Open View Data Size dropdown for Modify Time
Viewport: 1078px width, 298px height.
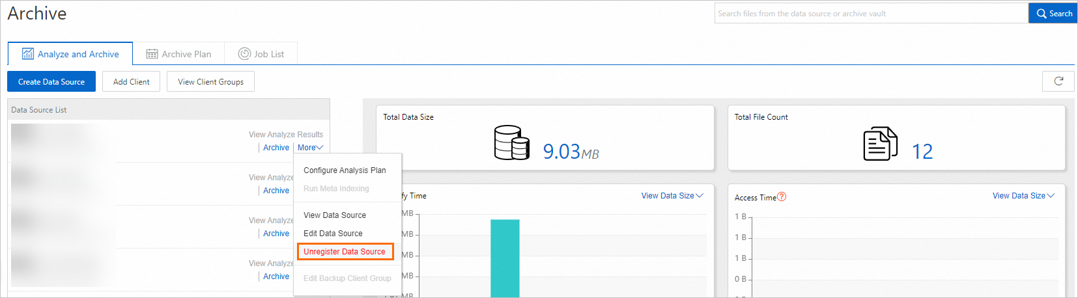point(672,196)
